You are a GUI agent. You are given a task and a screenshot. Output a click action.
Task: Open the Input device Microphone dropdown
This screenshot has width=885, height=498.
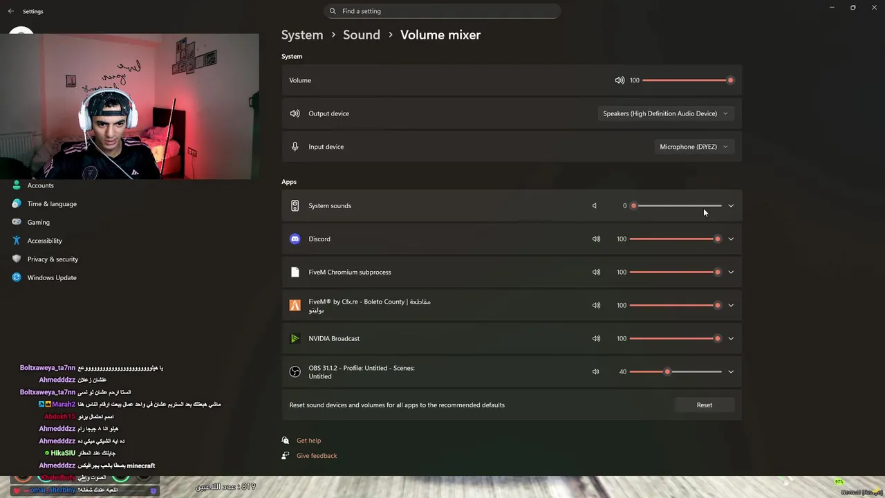click(x=693, y=147)
